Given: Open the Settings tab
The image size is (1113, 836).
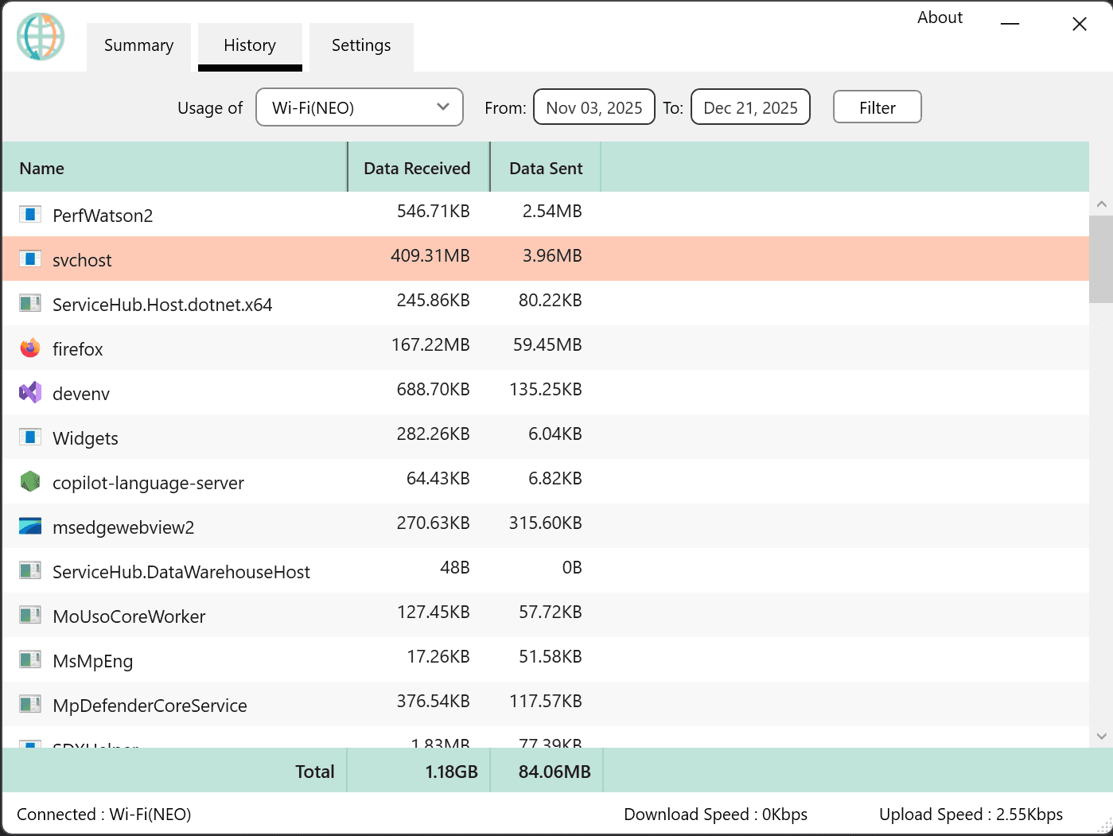Looking at the screenshot, I should 360,46.
